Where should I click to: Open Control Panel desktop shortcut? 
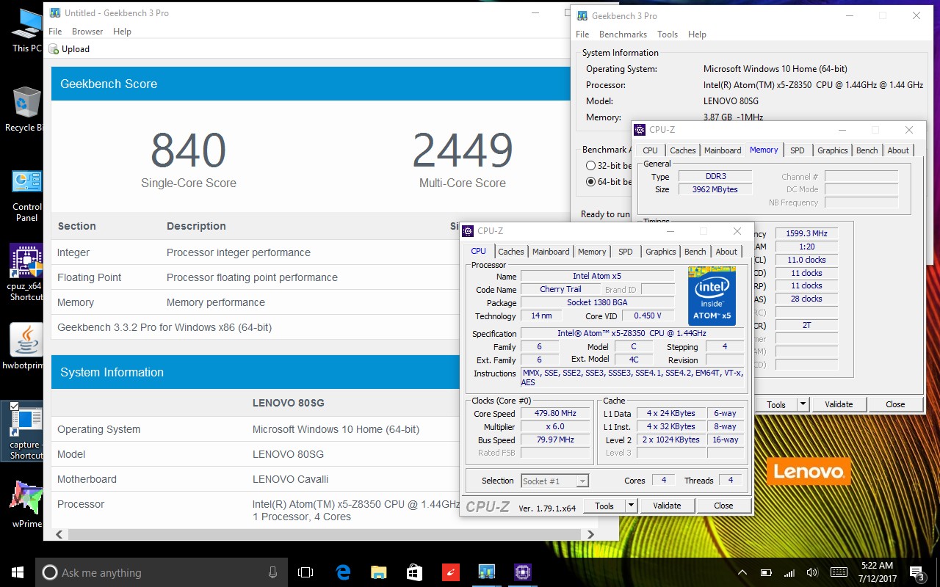tap(26, 196)
